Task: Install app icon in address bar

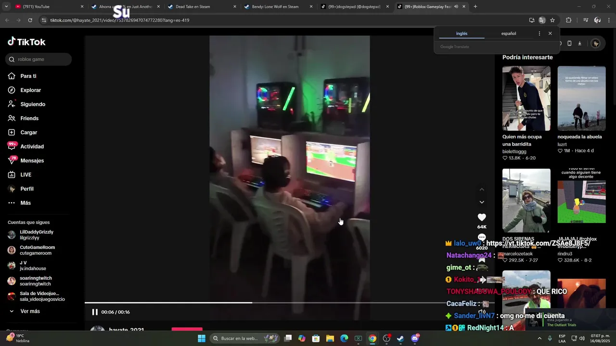Action: tap(532, 20)
